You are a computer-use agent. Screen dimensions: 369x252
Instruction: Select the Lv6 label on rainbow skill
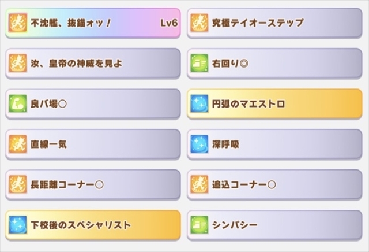point(169,23)
